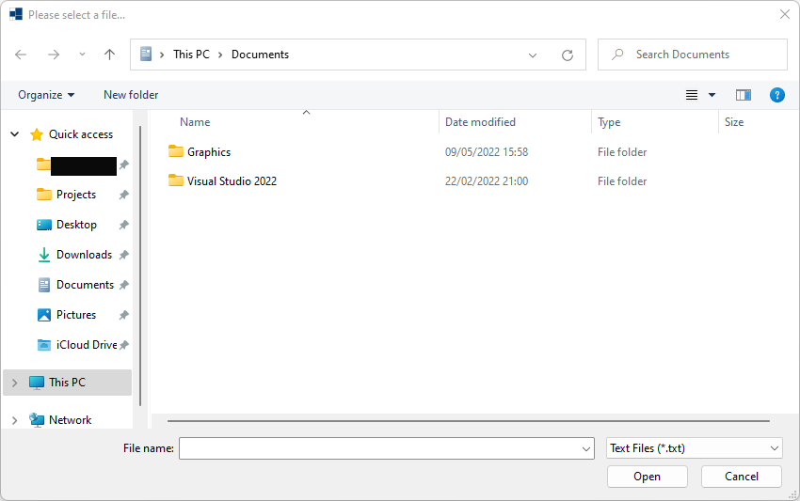Open the Organize menu

click(x=46, y=95)
